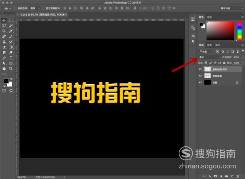Hide the black background layer eye
This screenshot has height=179, width=245.
point(200,82)
